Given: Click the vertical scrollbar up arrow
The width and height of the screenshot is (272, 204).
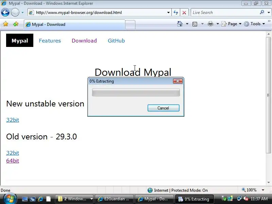Looking at the screenshot, I should (269, 34).
